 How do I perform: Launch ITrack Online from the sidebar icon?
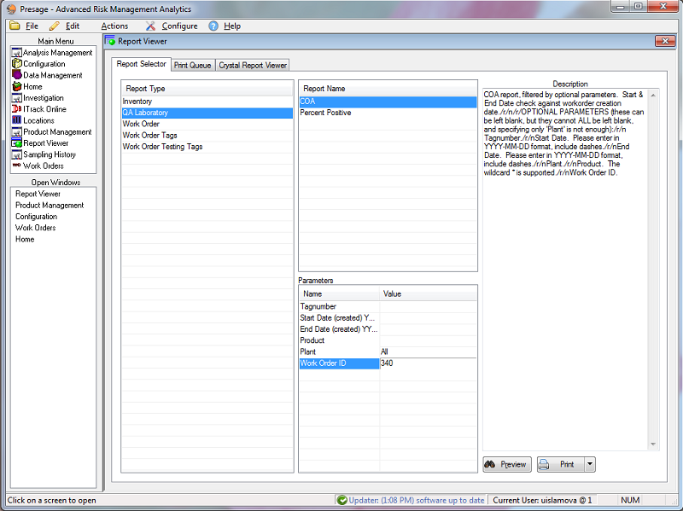tap(16, 109)
